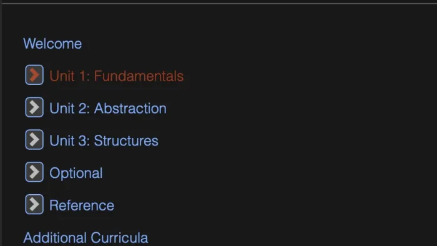437x246 pixels.
Task: Select the Optional title text
Action: (76, 173)
